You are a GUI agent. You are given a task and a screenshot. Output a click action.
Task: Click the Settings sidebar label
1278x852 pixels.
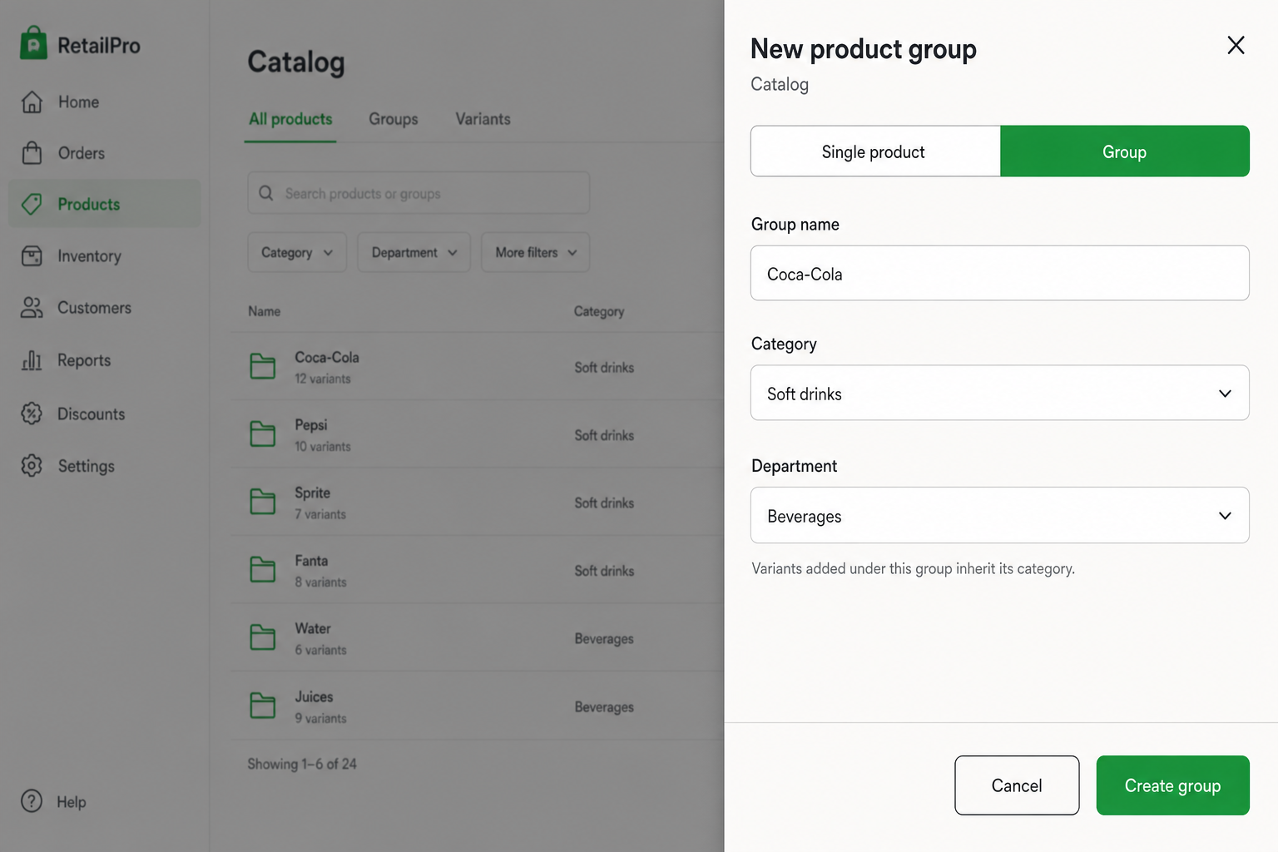coord(86,466)
